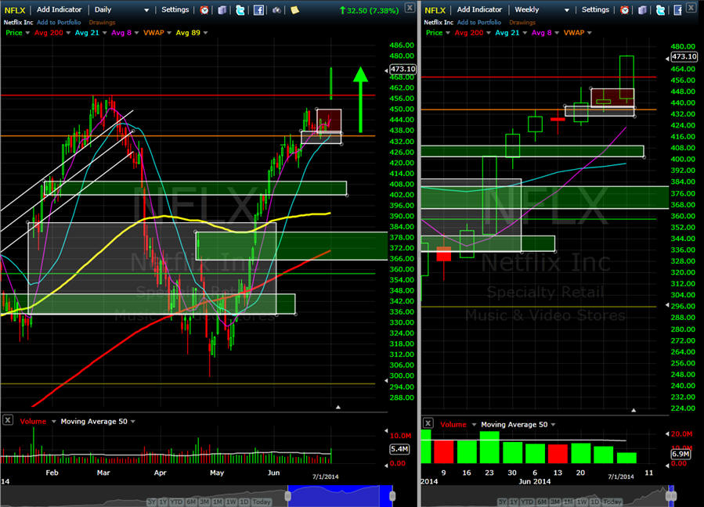Jump to Today in Weekly chart
Screen dimensions: 704x507
(x=612, y=502)
